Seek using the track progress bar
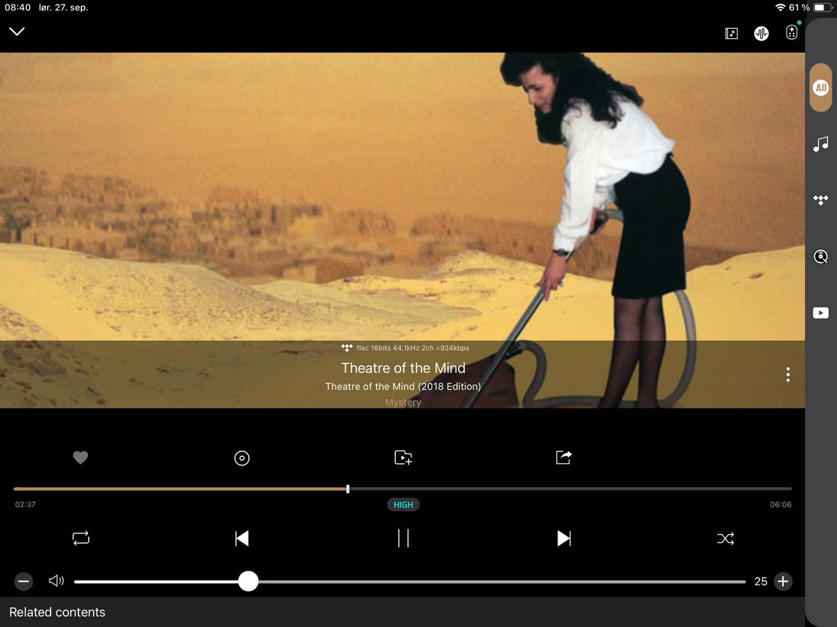 403,489
